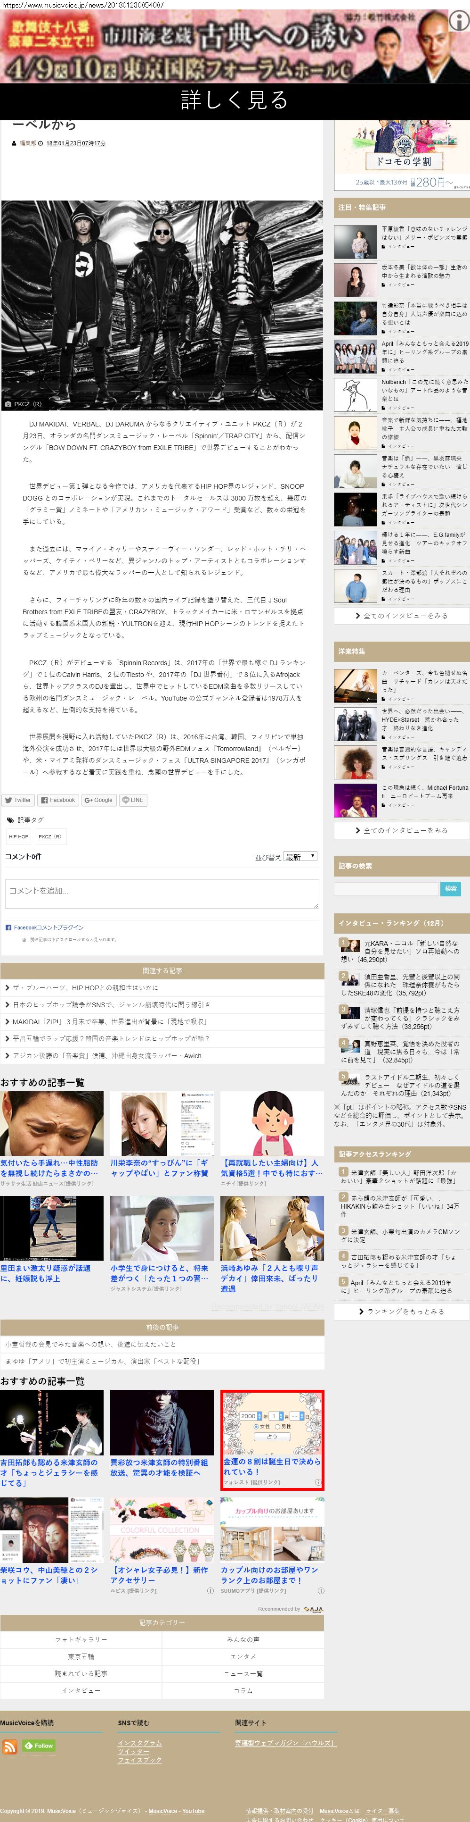Click the info icon on top banner ad
Image resolution: width=470 pixels, height=1822 pixels.
click(x=460, y=21)
